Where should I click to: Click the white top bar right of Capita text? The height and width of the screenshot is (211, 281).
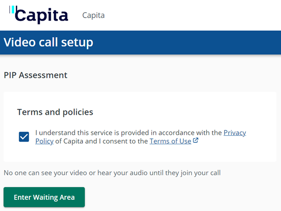196,15
